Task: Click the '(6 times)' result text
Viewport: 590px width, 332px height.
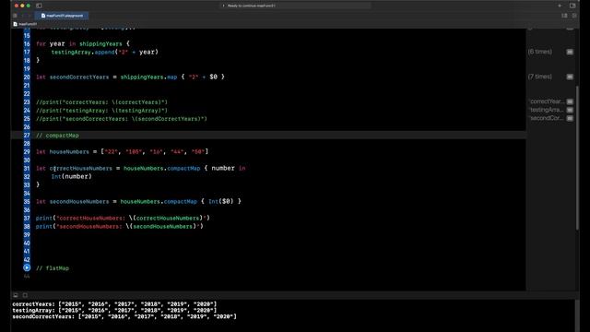Action: click(539, 52)
